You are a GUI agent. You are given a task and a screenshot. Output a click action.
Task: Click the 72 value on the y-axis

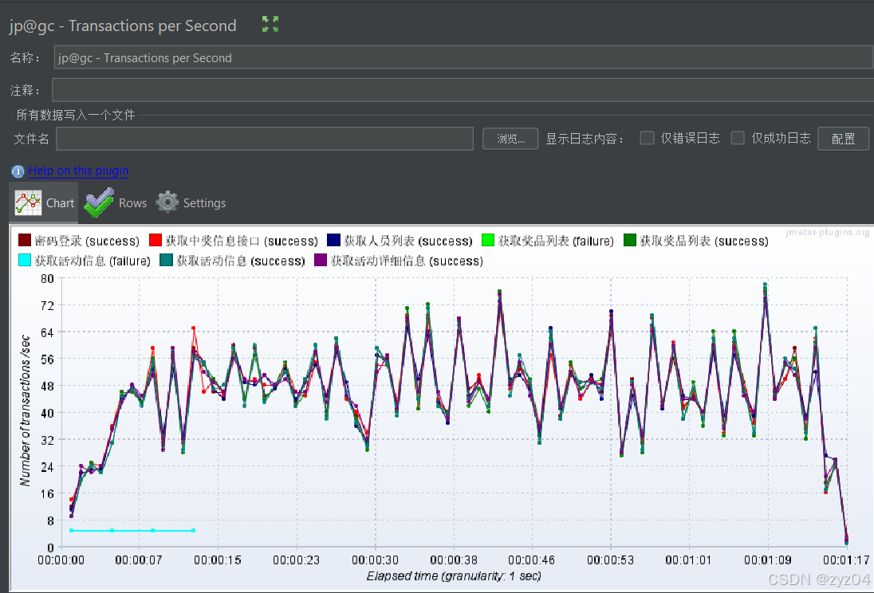[47, 305]
